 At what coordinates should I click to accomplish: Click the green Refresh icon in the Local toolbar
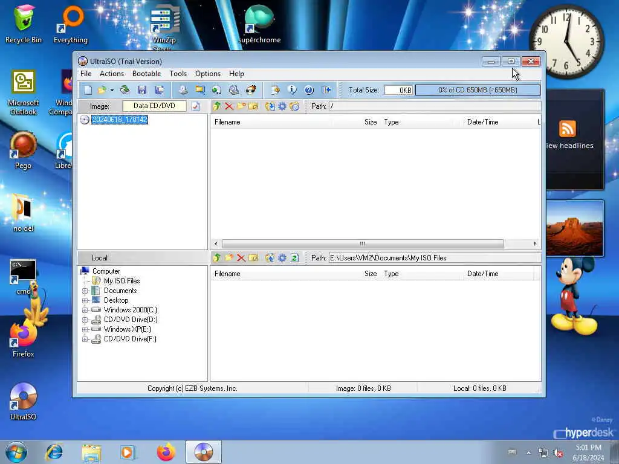pyautogui.click(x=294, y=258)
